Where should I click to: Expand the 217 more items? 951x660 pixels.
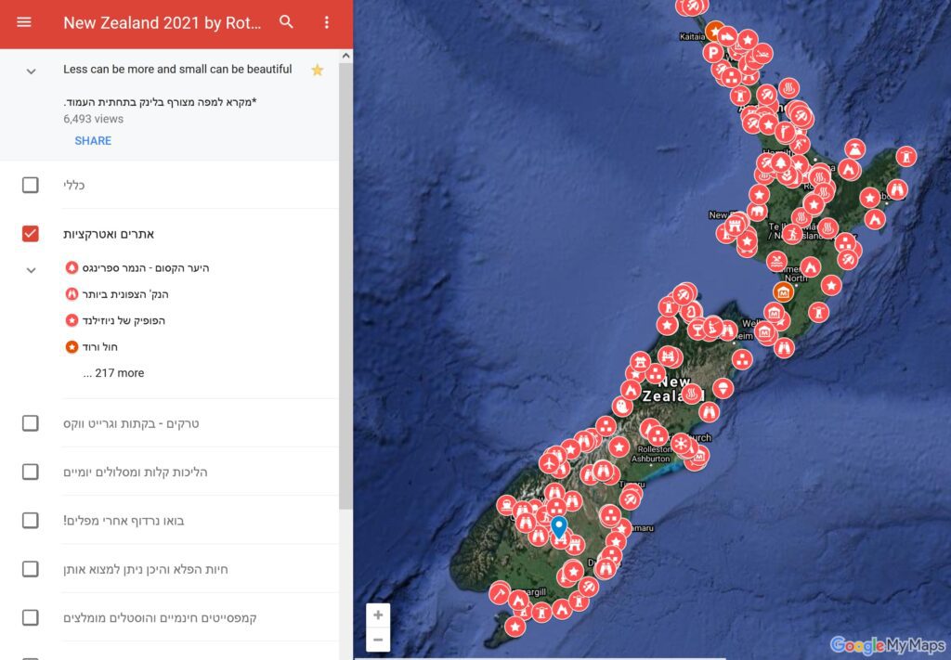pos(113,373)
